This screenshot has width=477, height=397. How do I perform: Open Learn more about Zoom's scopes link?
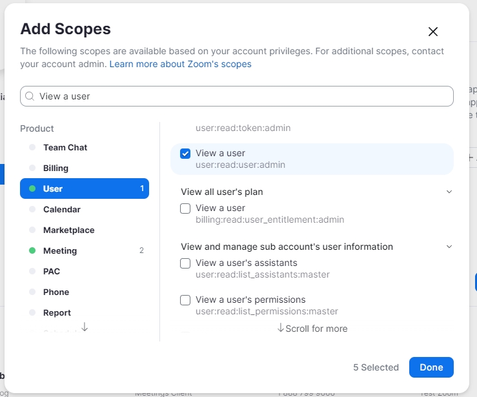(180, 64)
